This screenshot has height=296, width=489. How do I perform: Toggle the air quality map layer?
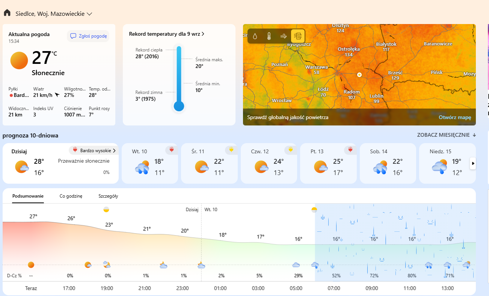[x=298, y=36]
